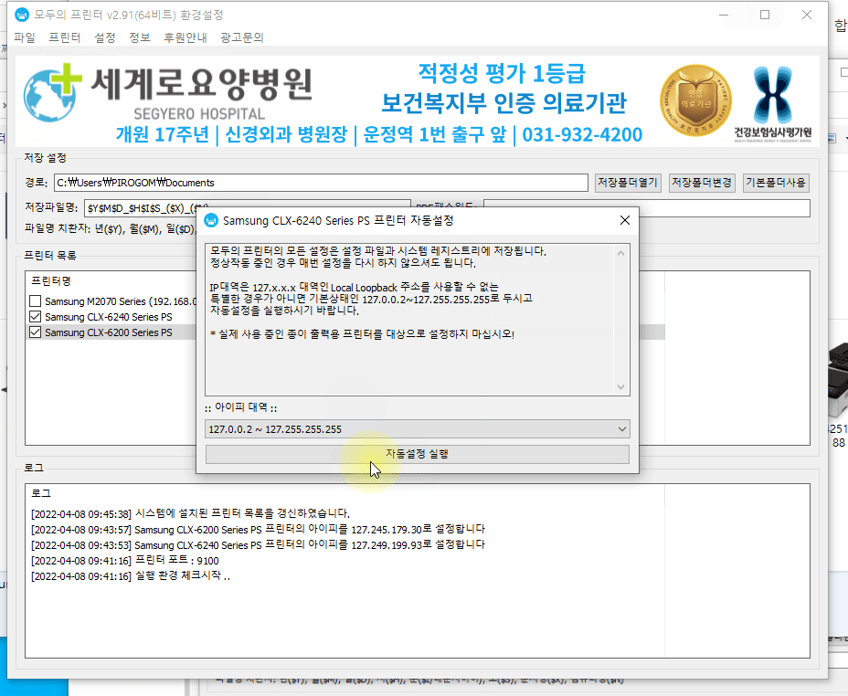
Task: Click the log column header 로그
Action: (41, 493)
